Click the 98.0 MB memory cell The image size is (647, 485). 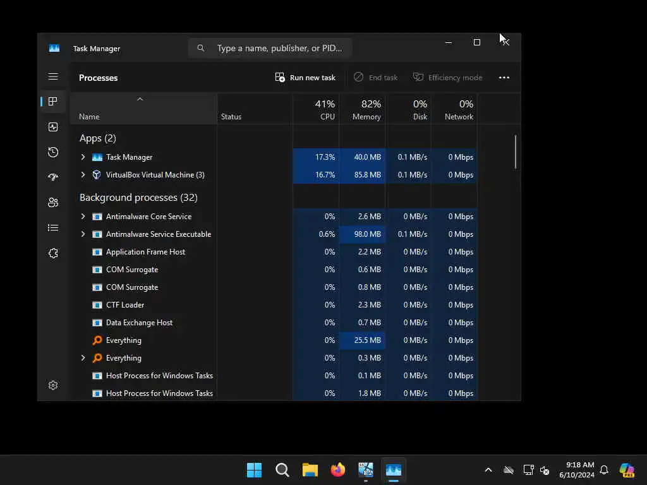click(x=362, y=234)
